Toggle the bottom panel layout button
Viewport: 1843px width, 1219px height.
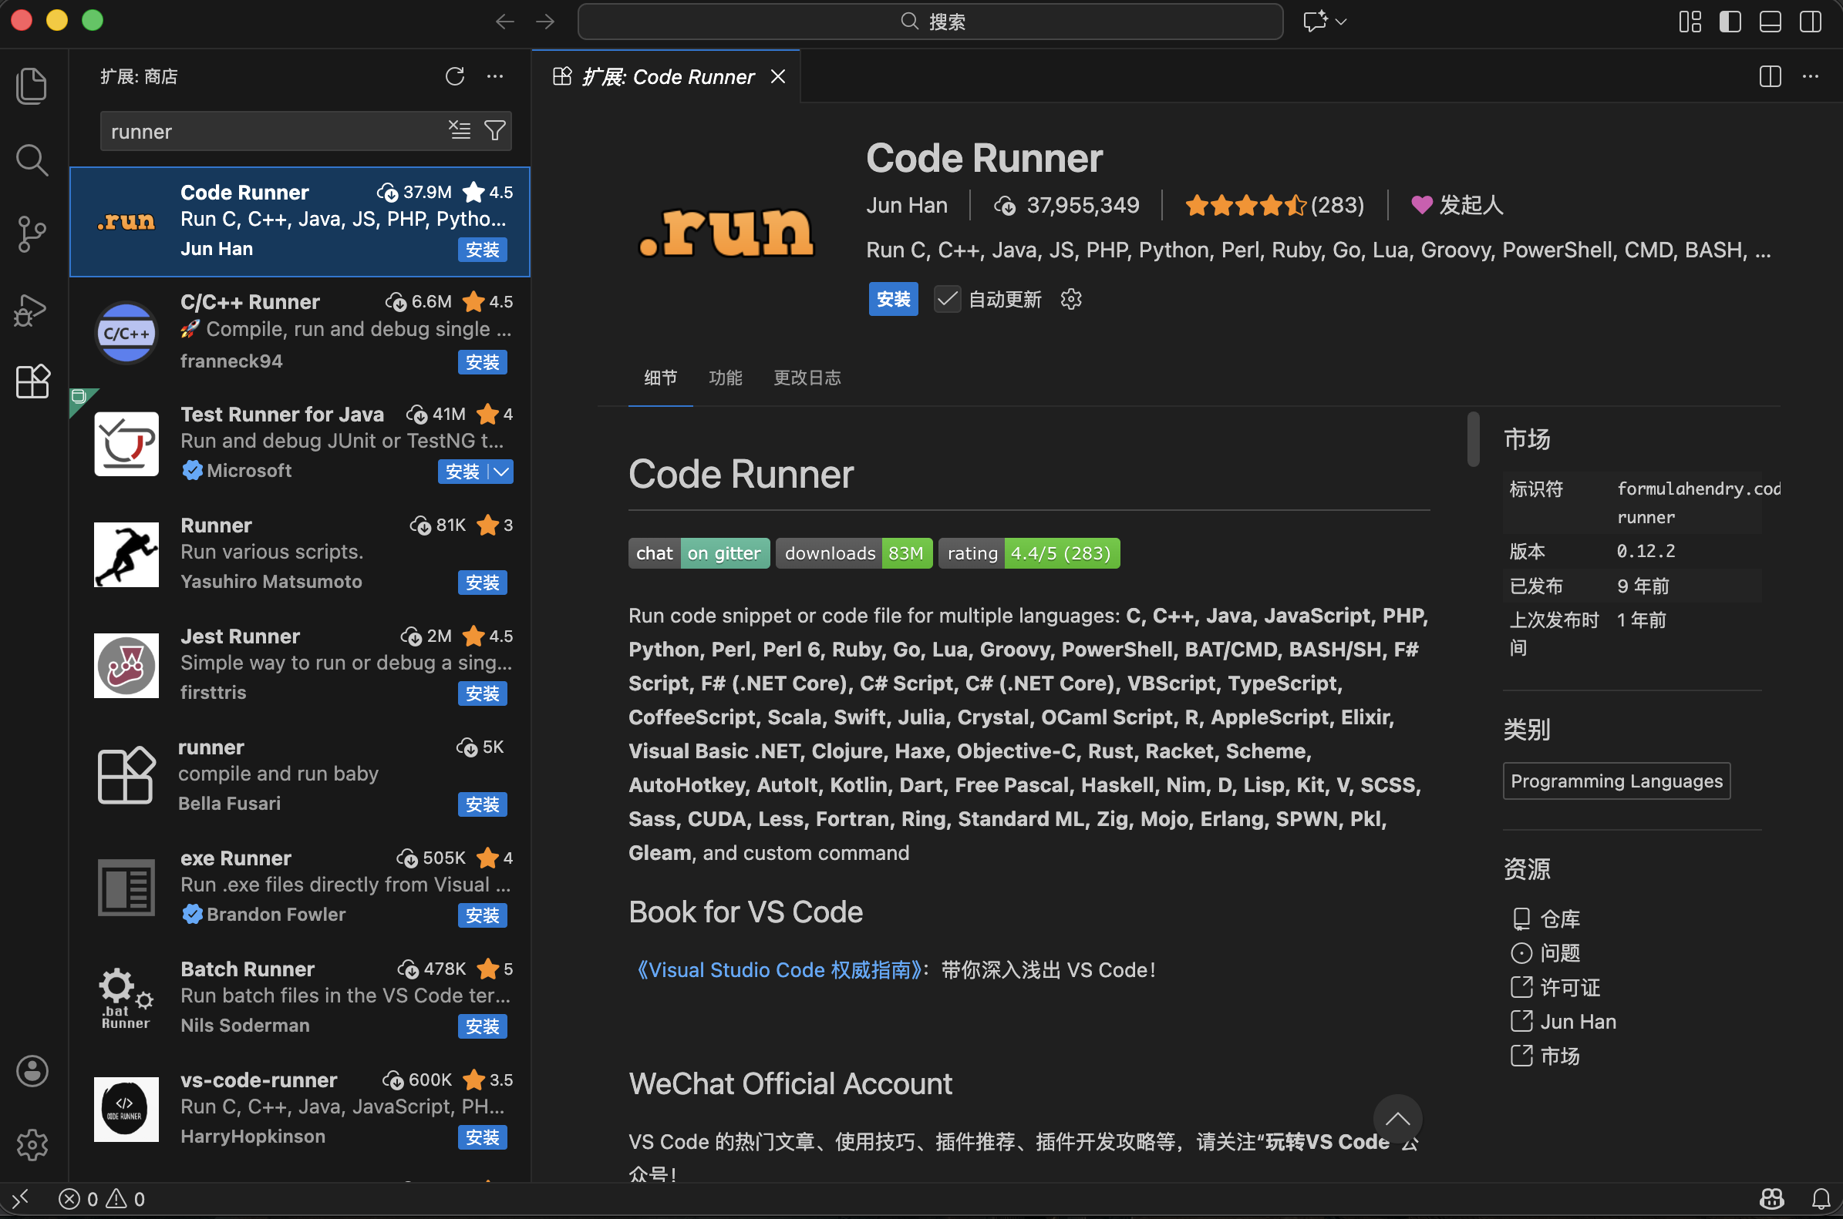(1770, 22)
